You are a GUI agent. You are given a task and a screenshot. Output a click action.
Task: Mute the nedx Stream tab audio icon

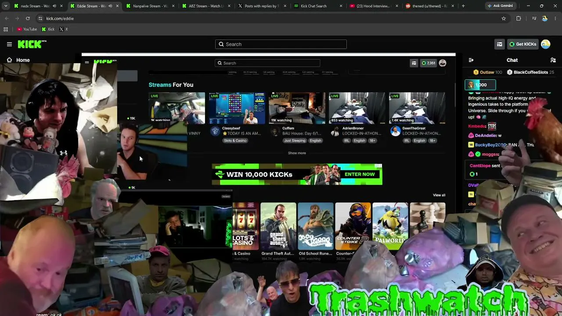pyautogui.click(x=54, y=6)
